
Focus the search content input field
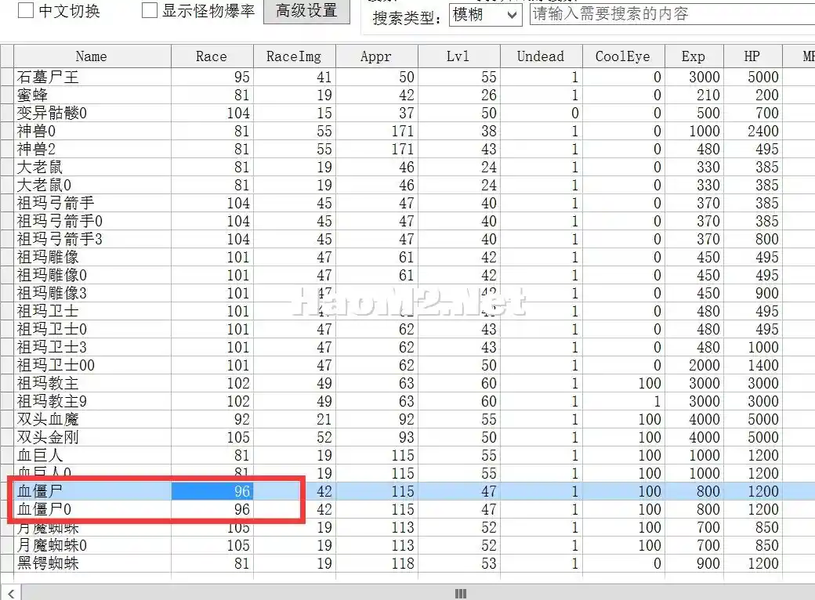click(x=672, y=14)
